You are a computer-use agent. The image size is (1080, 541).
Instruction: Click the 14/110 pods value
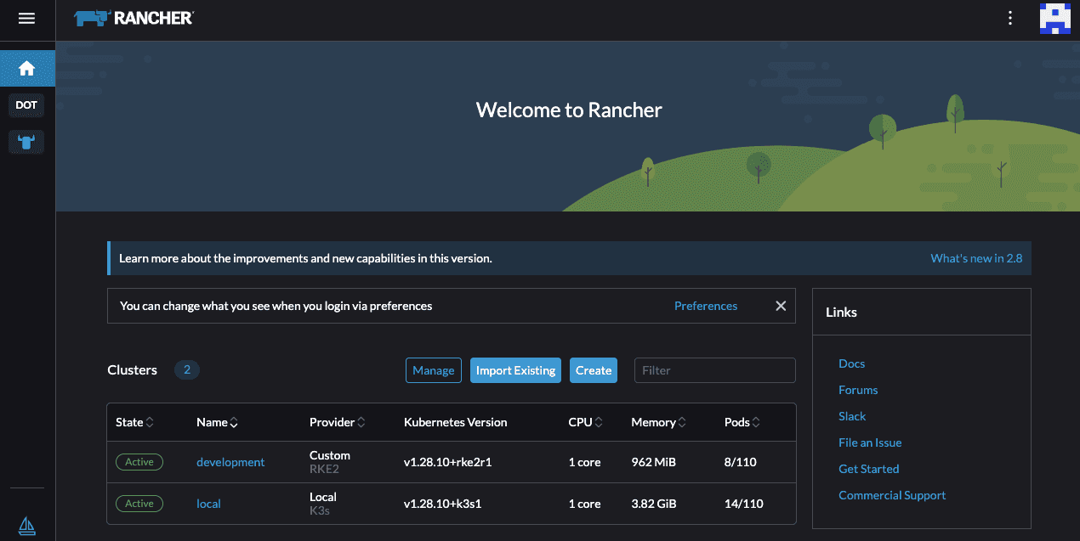743,504
